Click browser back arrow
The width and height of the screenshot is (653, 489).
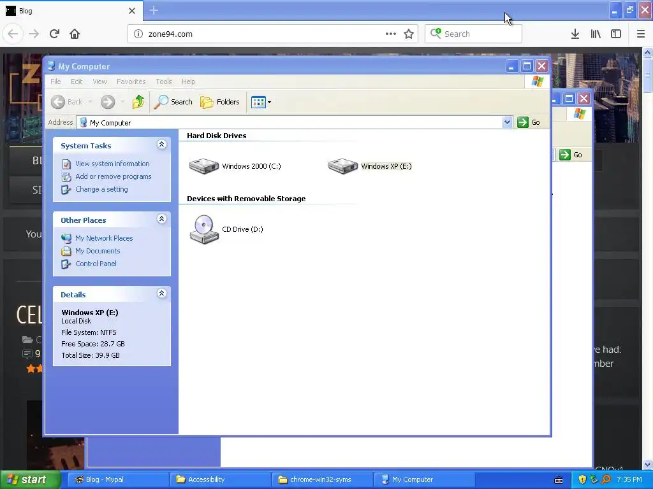13,34
